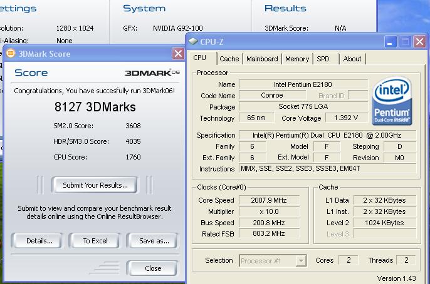Viewport: 430px width, 284px height.
Task: Click the Level 2 value 1024 KBytes
Action: [x=384, y=223]
